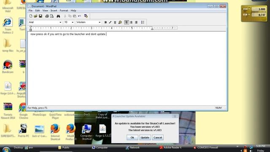Cut selection with scissors icon

(x=65, y=16)
